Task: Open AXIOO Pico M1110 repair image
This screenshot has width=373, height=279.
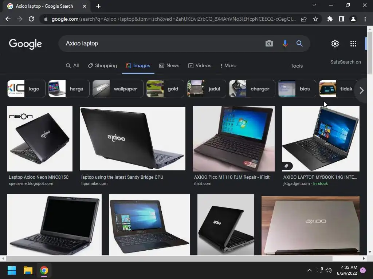Action: click(233, 139)
